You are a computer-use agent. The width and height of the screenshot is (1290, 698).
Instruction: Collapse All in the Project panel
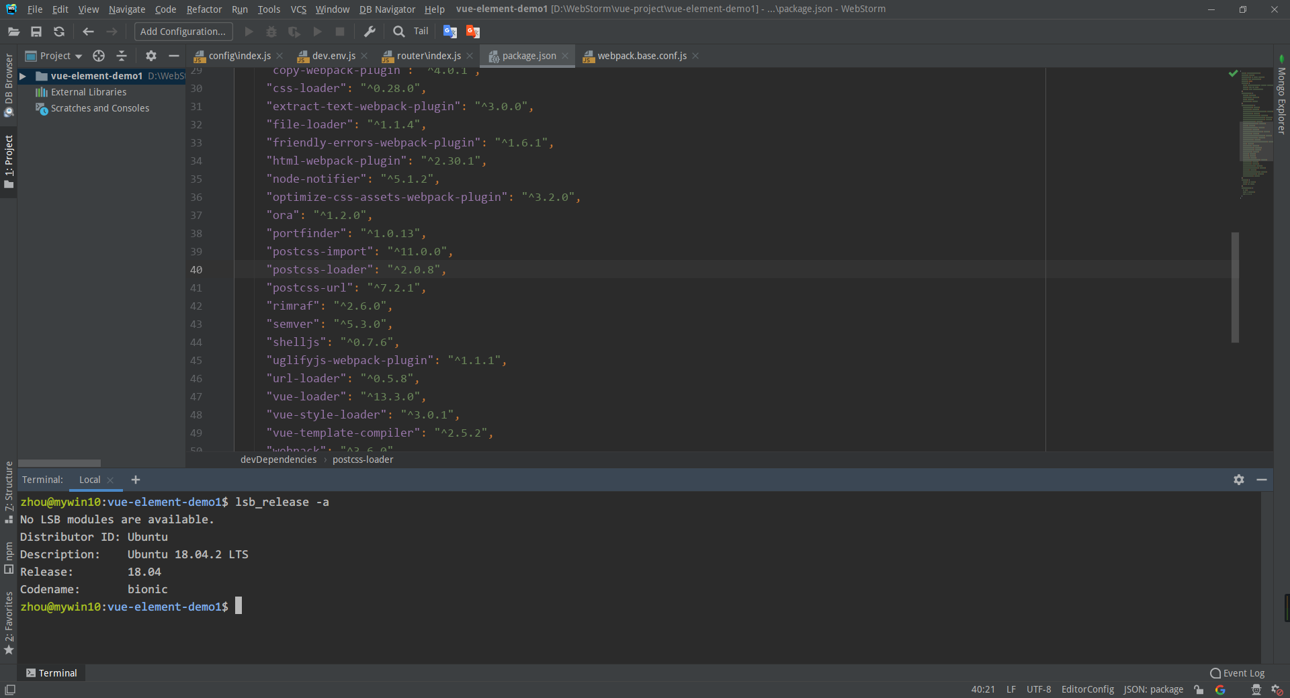click(x=122, y=56)
